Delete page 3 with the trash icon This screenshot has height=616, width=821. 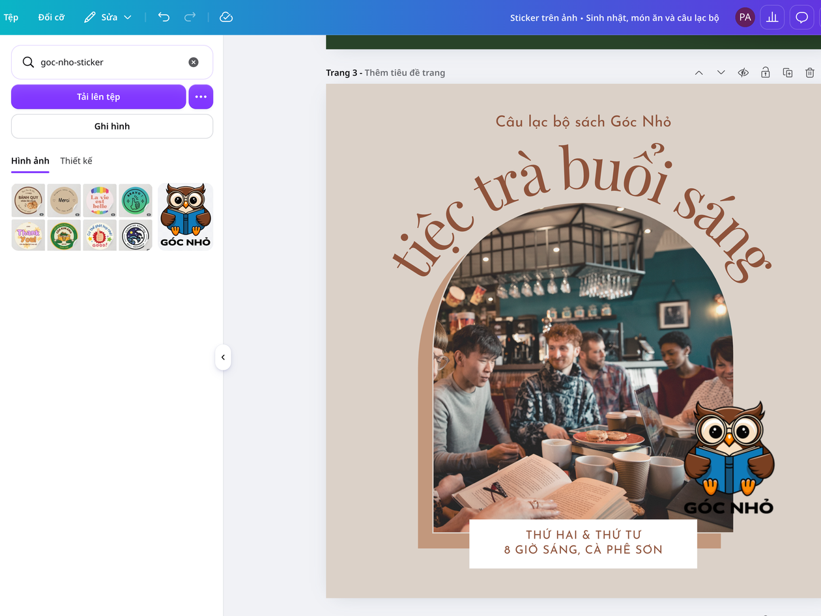point(810,73)
